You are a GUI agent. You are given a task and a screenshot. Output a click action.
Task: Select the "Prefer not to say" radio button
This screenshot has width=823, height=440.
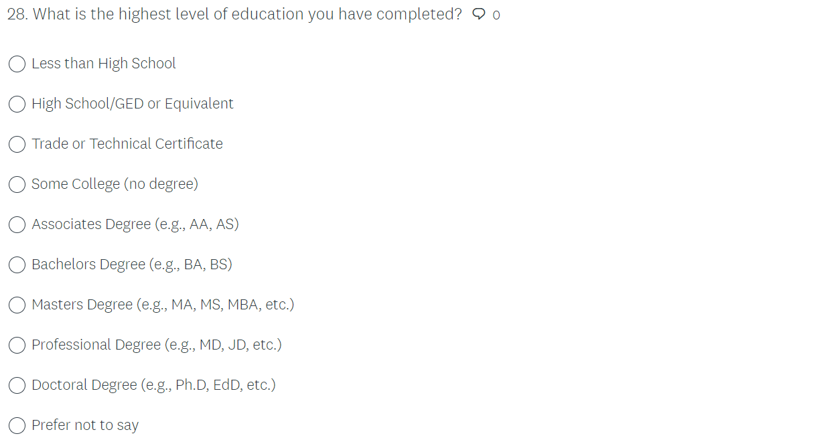17,425
